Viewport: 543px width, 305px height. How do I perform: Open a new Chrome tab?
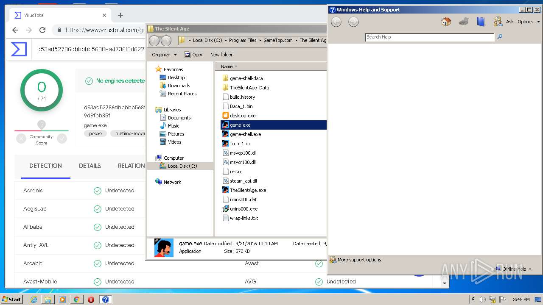[x=120, y=15]
